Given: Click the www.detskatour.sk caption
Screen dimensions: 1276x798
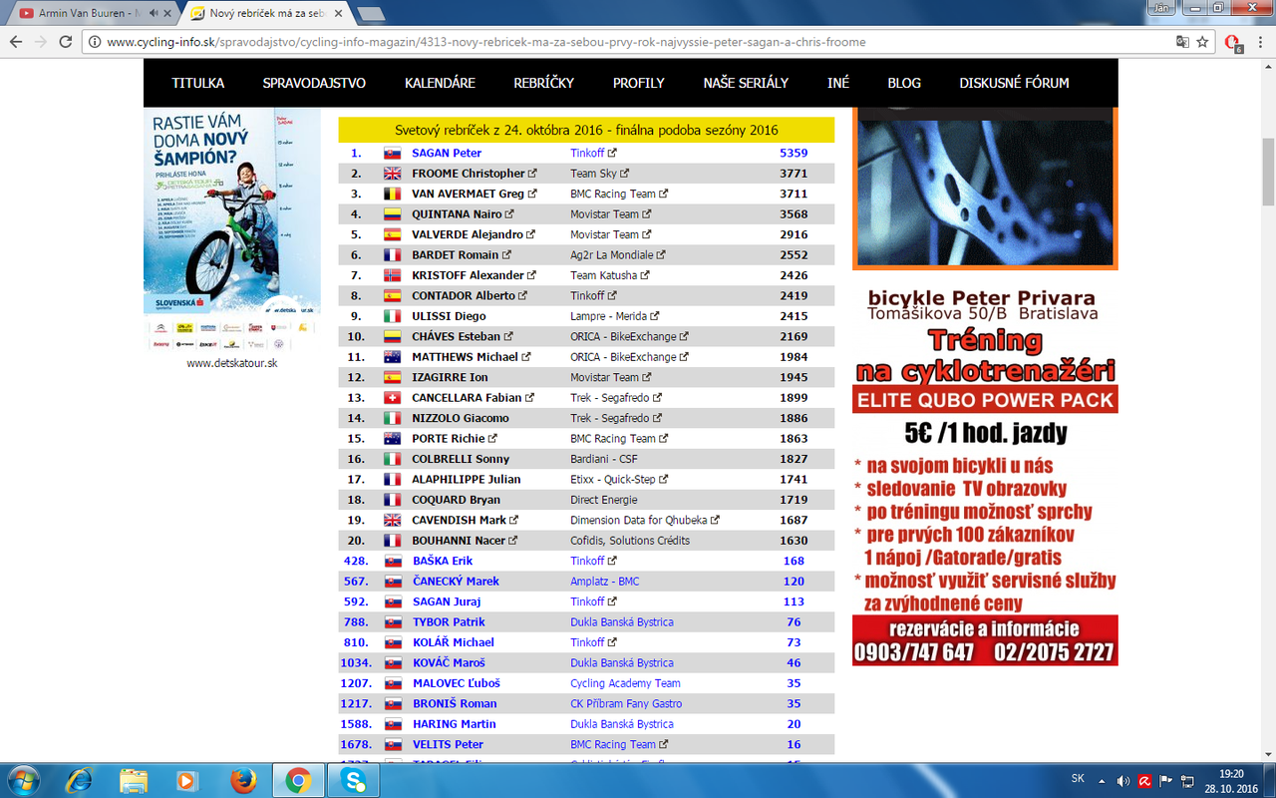Looking at the screenshot, I should 231,363.
